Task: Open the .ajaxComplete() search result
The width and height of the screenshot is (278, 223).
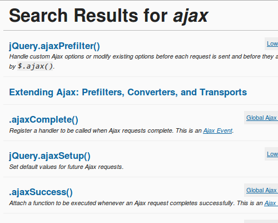Action: coord(43,120)
